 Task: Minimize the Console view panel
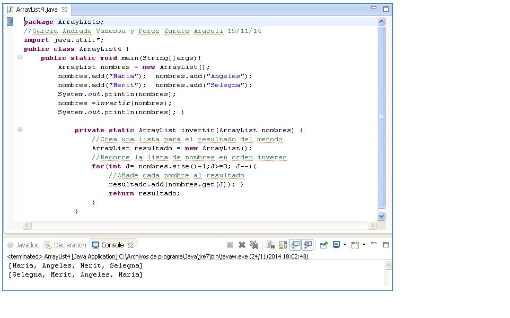click(374, 244)
